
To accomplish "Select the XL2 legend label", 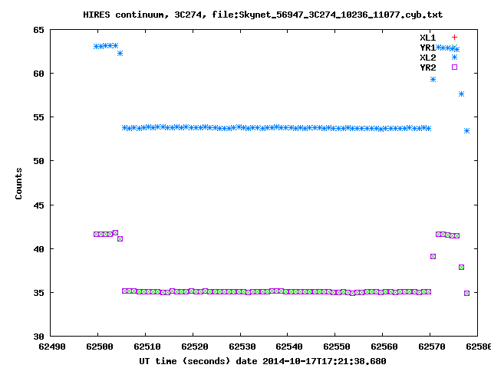I will pyautogui.click(x=428, y=58).
